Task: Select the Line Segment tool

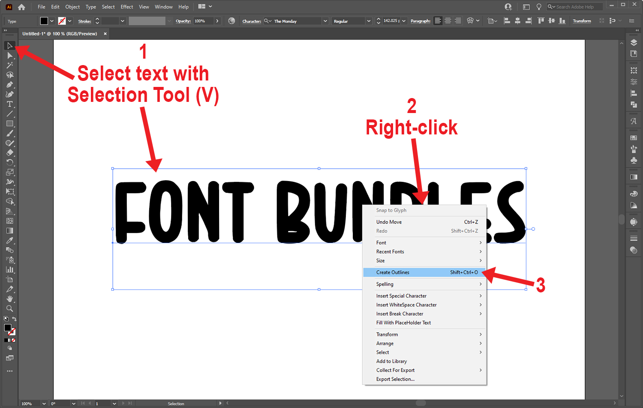Action: [x=9, y=114]
